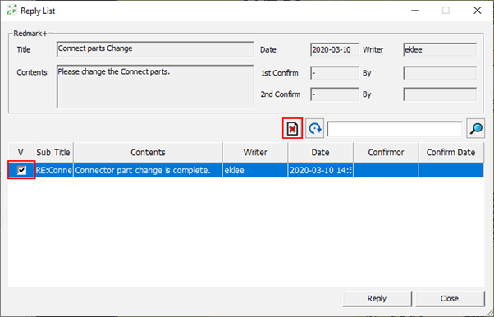The image size is (494, 317).
Task: Click the delete reply document icon
Action: 292,128
